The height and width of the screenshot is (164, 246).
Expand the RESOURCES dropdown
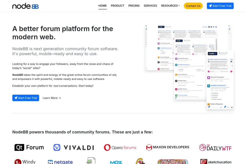pyautogui.click(x=170, y=6)
